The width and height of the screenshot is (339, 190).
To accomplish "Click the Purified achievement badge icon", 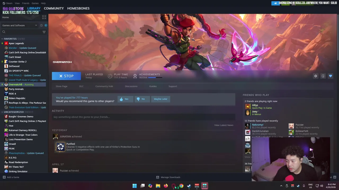I will pyautogui.click(x=60, y=147).
